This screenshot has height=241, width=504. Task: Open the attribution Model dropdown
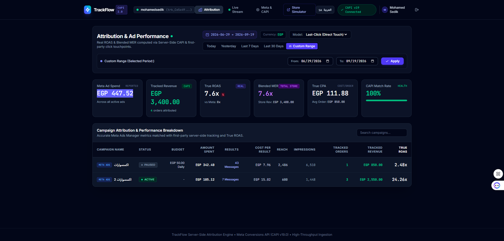[x=320, y=35]
